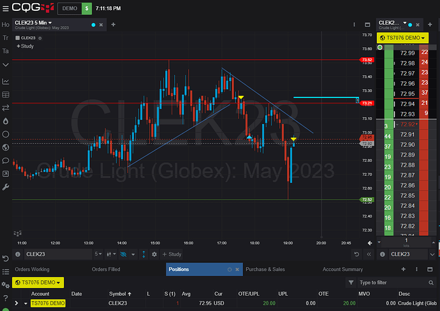
Task: Toggle the chart tab cyan link dot
Action: tap(94, 25)
